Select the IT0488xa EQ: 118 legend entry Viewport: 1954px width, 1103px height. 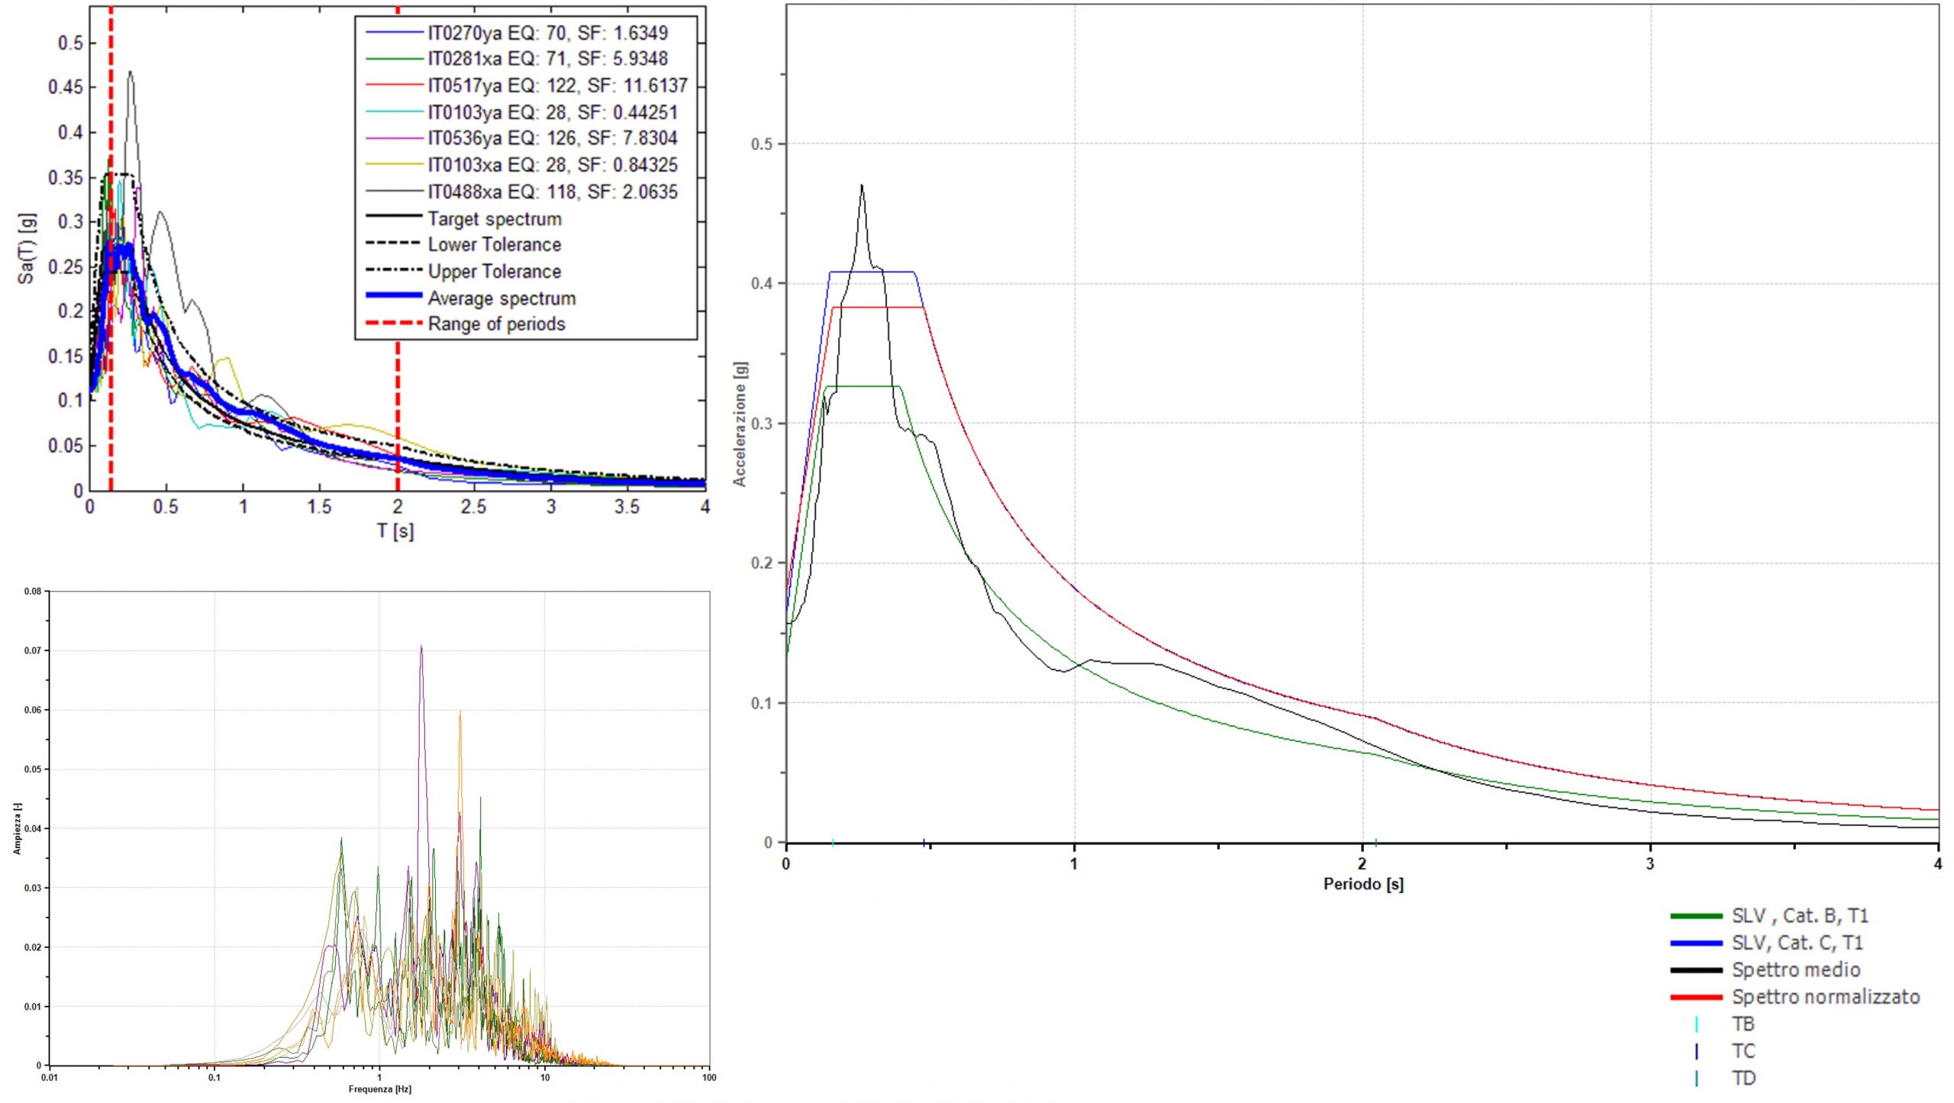point(522,192)
